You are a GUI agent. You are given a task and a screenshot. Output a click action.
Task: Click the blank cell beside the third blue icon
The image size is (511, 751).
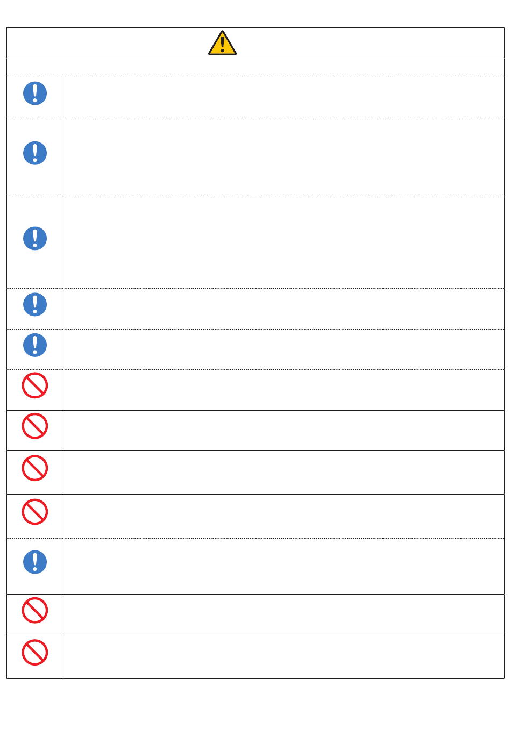(x=283, y=242)
